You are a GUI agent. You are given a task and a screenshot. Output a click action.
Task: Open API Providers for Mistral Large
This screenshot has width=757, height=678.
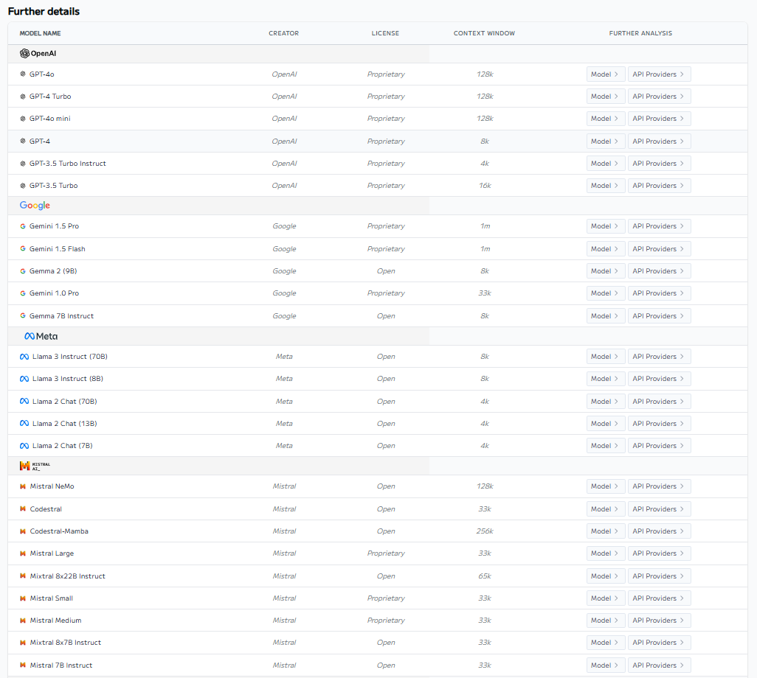(660, 553)
